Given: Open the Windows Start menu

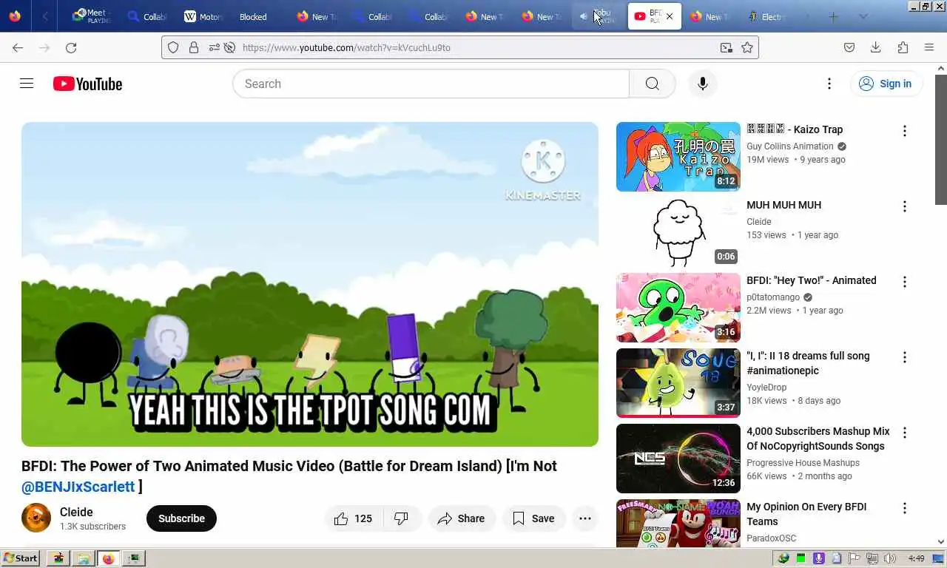Looking at the screenshot, I should coord(21,558).
